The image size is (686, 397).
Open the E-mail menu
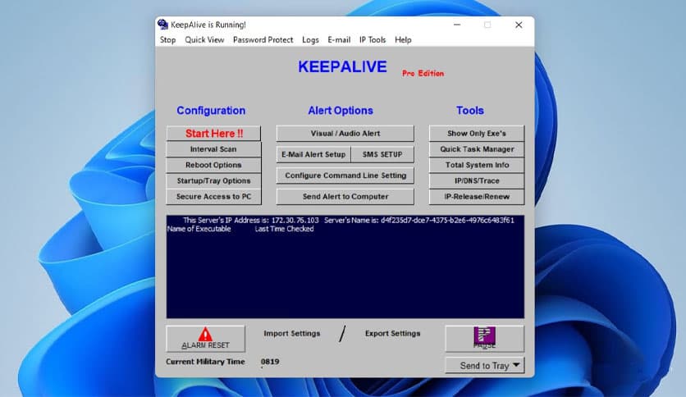pyautogui.click(x=339, y=40)
